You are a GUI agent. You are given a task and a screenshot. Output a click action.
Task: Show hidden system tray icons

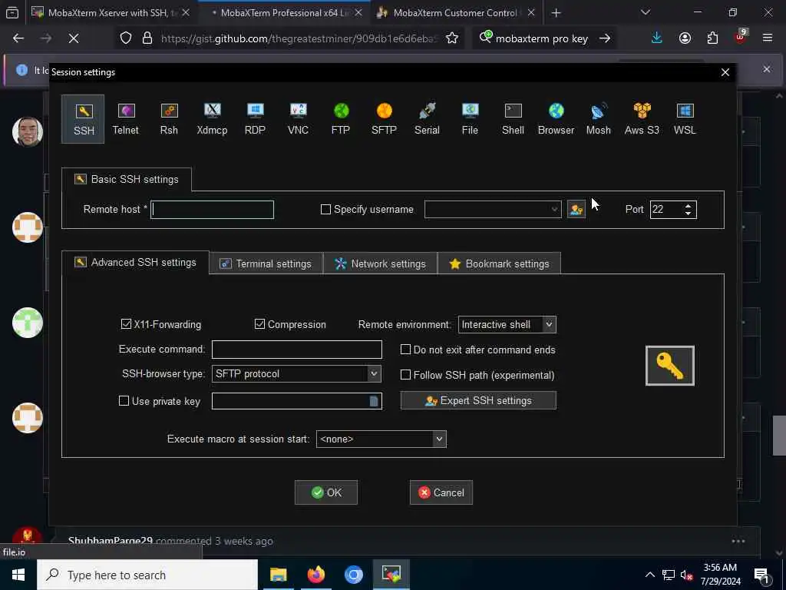649,575
